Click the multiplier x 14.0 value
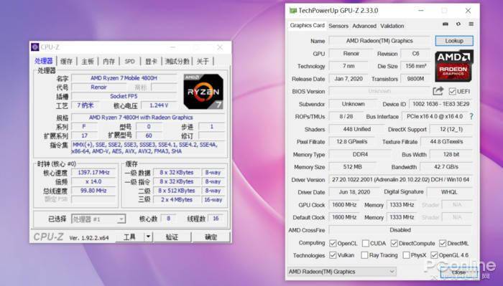This screenshot has height=286, width=503. 93,181
